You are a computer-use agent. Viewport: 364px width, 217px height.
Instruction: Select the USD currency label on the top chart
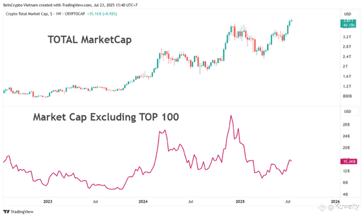click(348, 14)
